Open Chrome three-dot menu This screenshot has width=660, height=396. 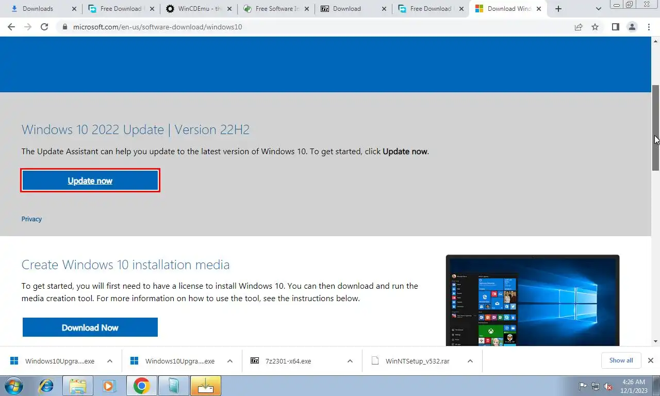pyautogui.click(x=649, y=27)
